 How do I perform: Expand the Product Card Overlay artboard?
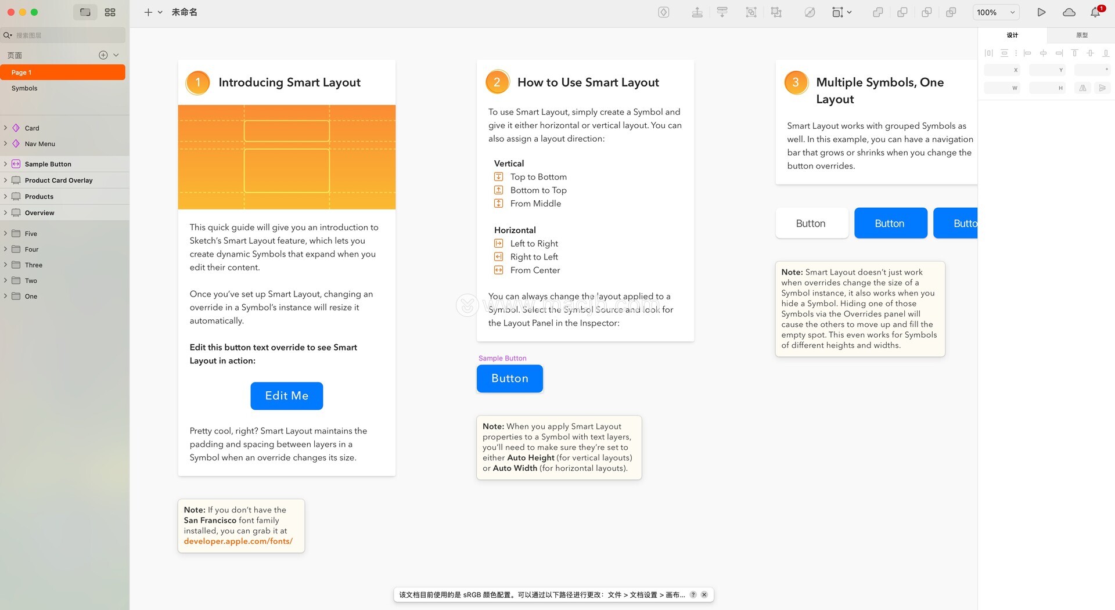[5, 181]
